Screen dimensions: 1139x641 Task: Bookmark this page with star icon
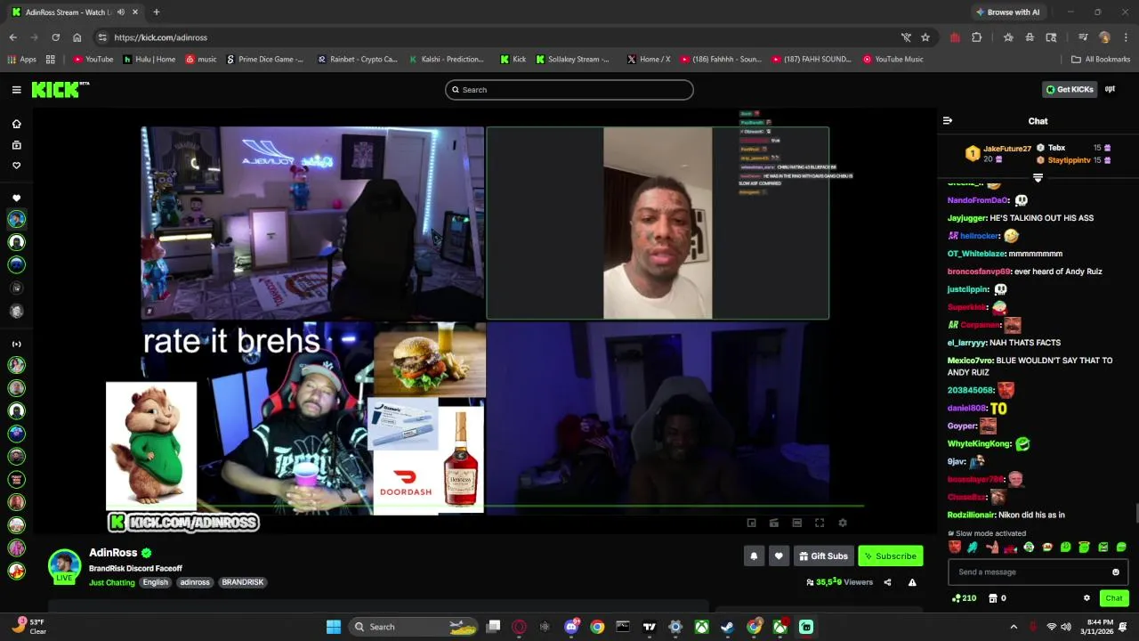(925, 37)
